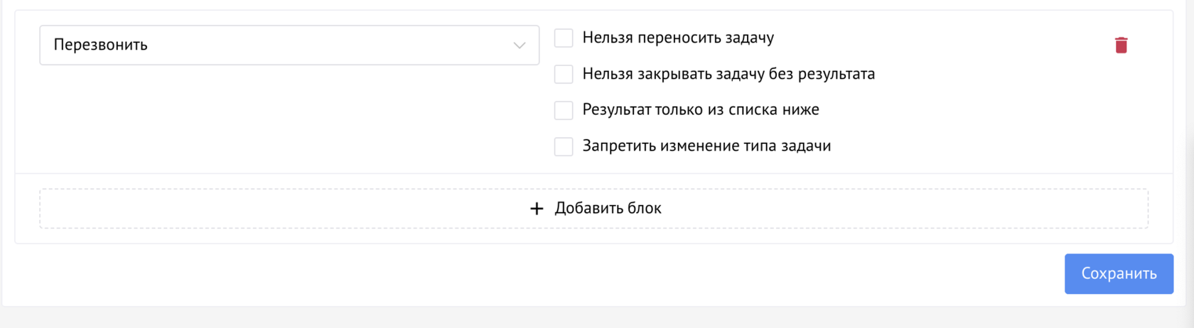Check the Результат только из списка ниже box
This screenshot has width=1194, height=328.
point(564,110)
